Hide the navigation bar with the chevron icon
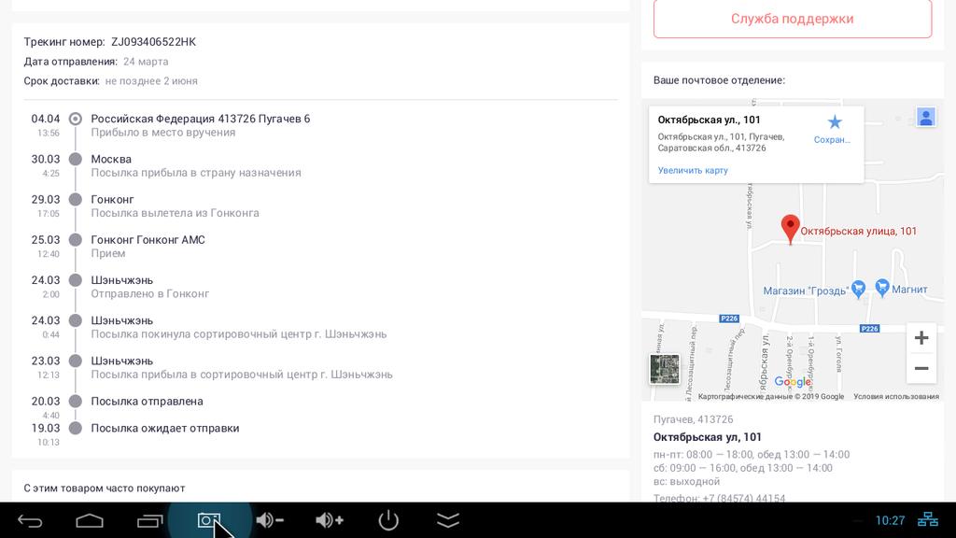 pyautogui.click(x=448, y=520)
